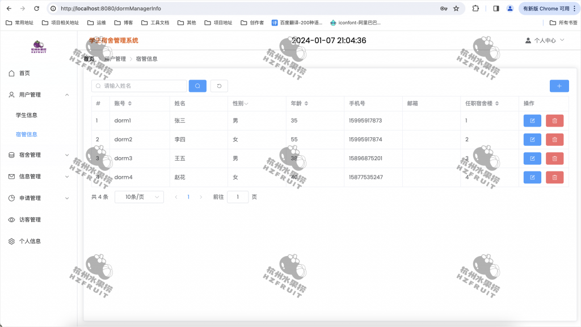Click the delete icon in 李四's row
The width and height of the screenshot is (581, 327).
pyautogui.click(x=554, y=139)
